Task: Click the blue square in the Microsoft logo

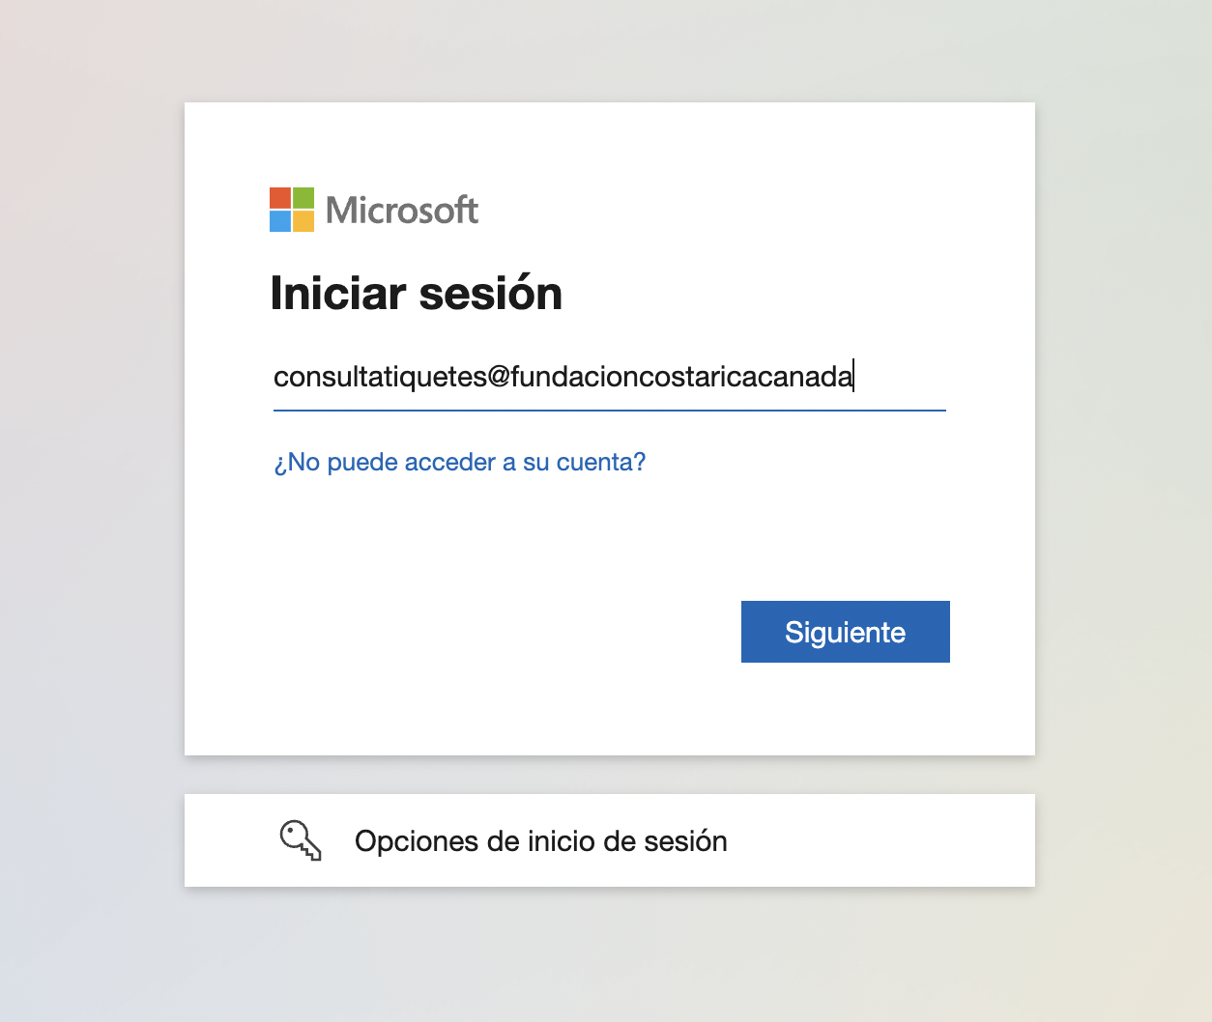Action: 280,222
